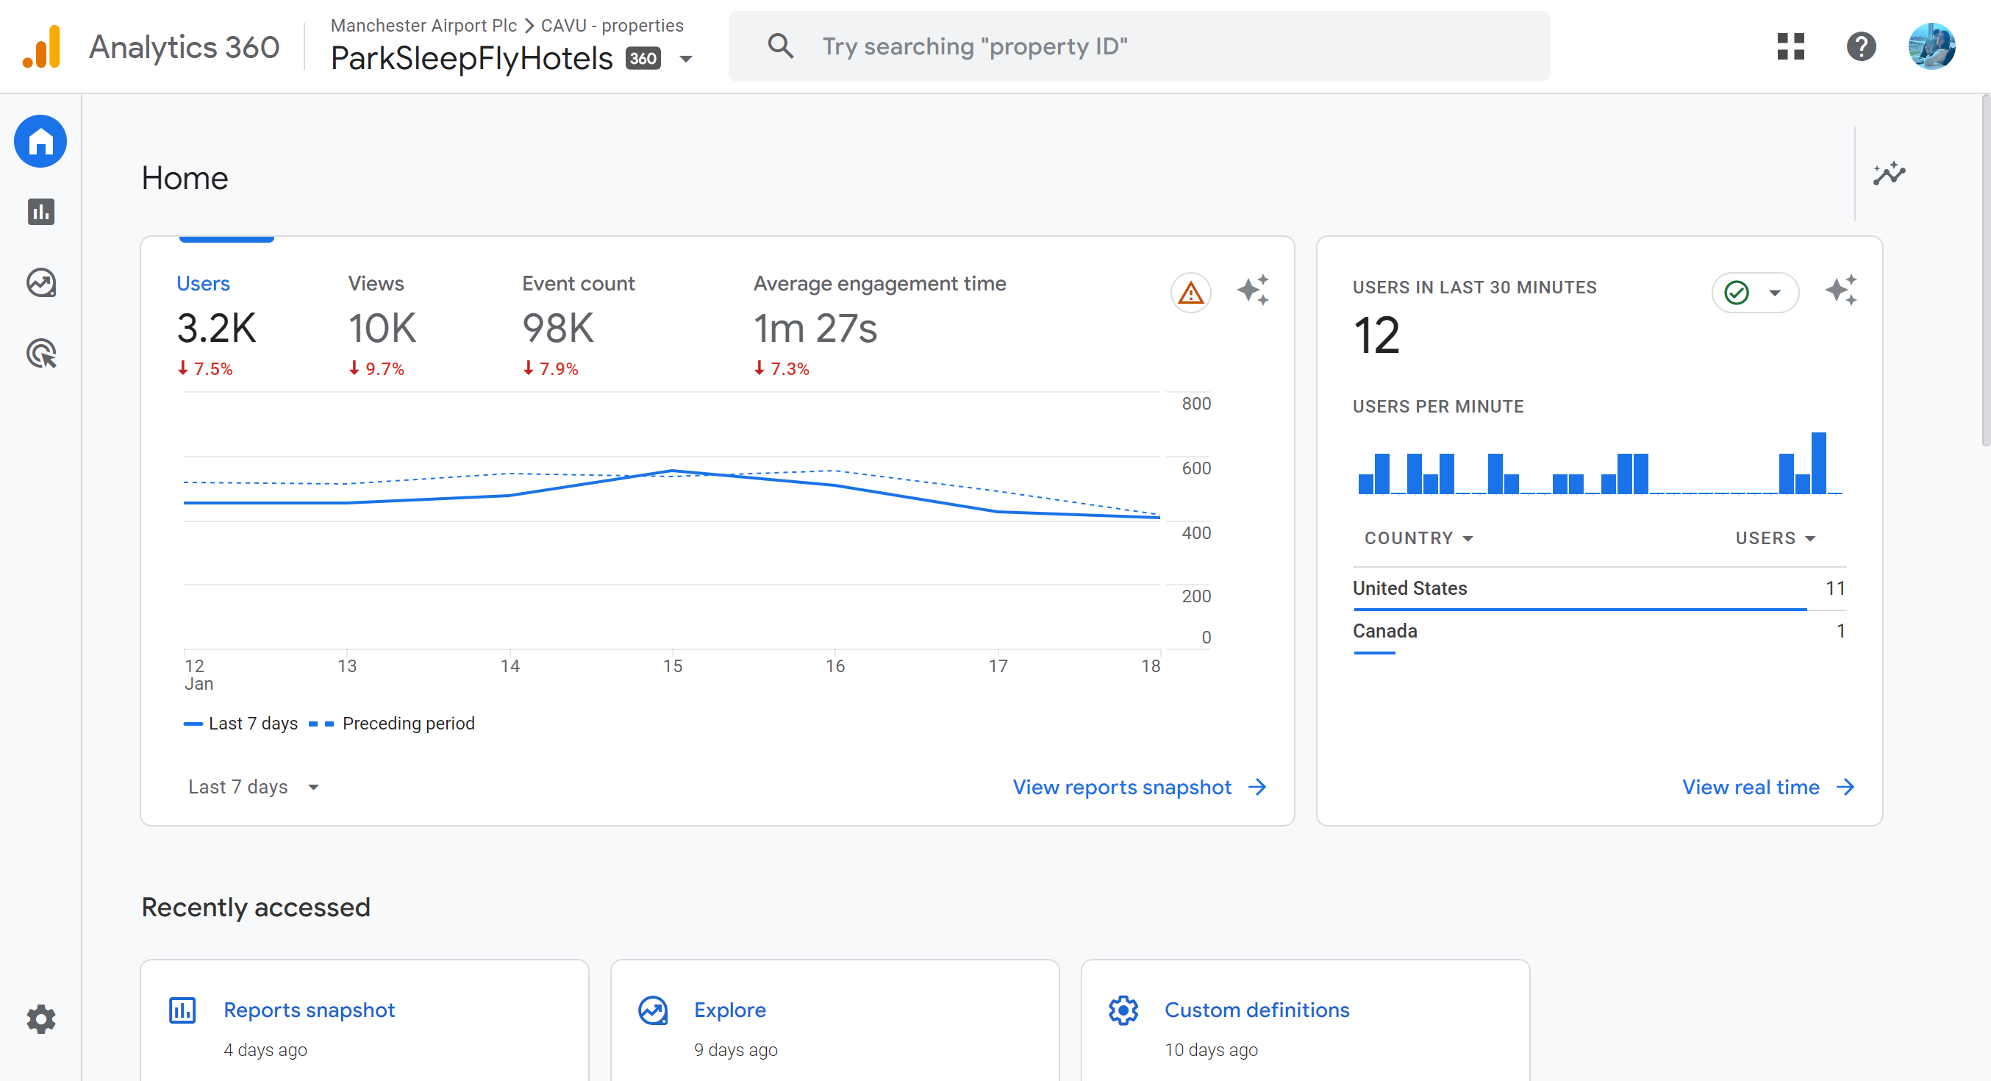Open the Google apps grid
The height and width of the screenshot is (1081, 1991).
[1790, 46]
